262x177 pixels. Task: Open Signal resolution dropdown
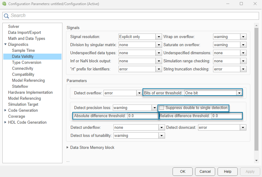click(x=140, y=37)
